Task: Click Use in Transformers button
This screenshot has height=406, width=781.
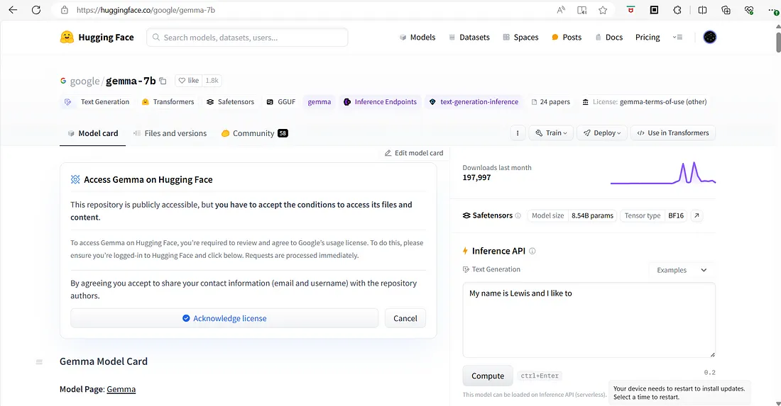Action: [673, 133]
